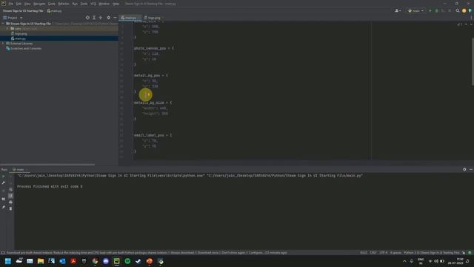
Task: Rerun main with Run panel green arrow
Action: [x=3, y=177]
